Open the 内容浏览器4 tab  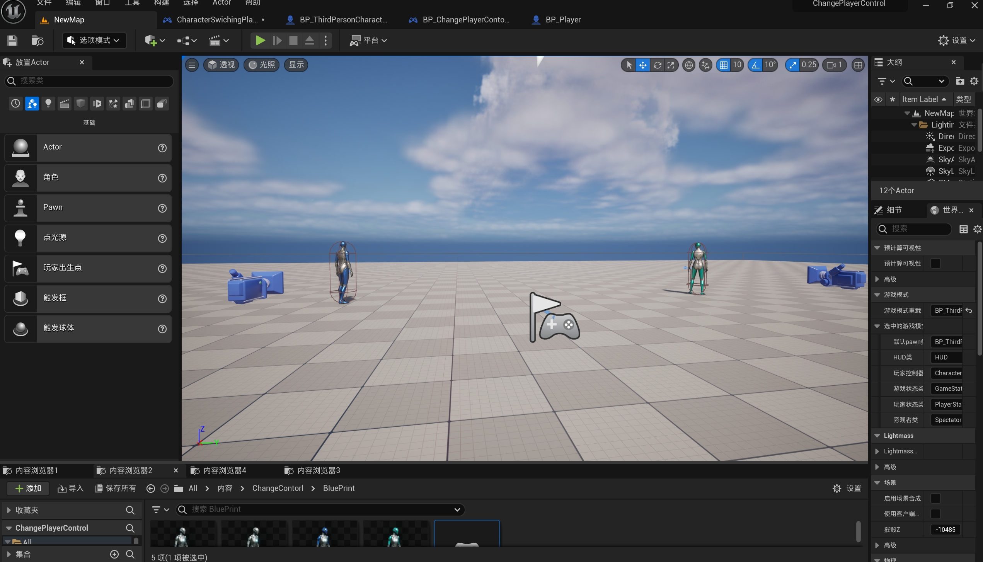coord(224,470)
